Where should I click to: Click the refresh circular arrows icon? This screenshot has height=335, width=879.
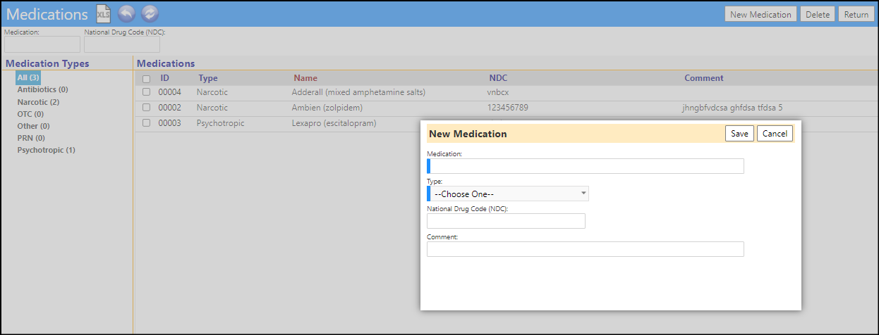pos(150,13)
